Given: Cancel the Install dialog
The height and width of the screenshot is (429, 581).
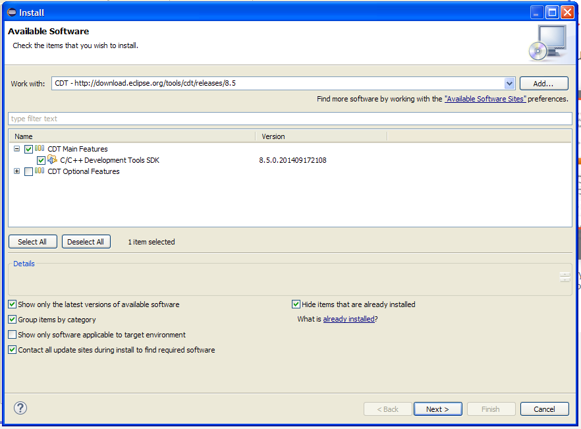Looking at the screenshot, I should click(x=544, y=409).
